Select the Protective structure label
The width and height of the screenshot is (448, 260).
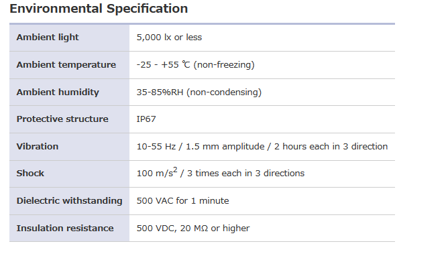[62, 119]
